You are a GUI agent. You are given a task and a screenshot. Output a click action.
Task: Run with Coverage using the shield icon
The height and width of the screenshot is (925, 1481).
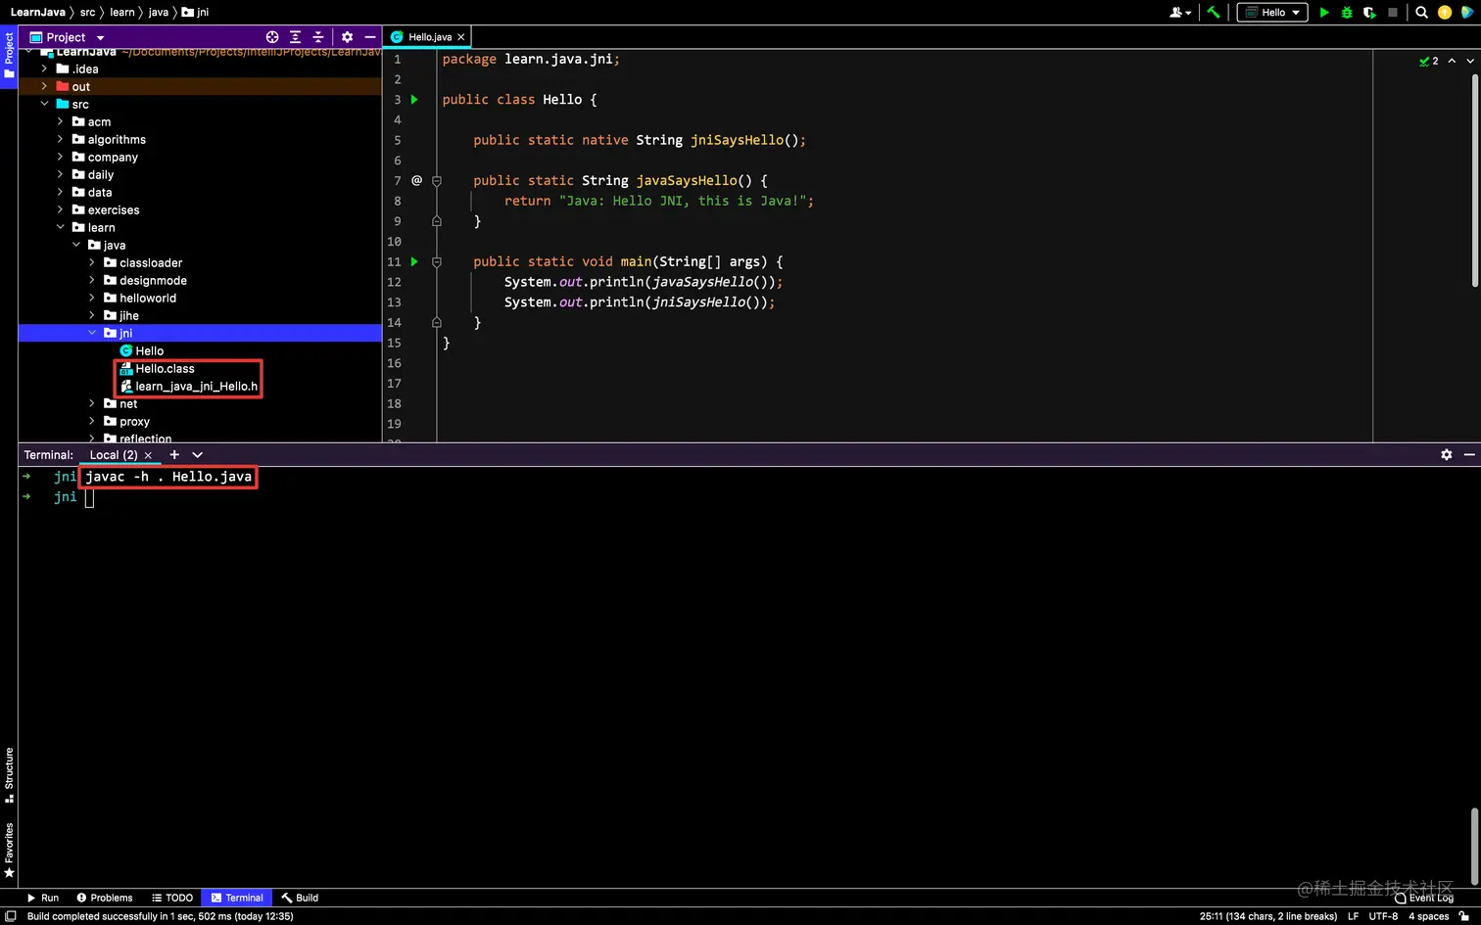[1369, 13]
